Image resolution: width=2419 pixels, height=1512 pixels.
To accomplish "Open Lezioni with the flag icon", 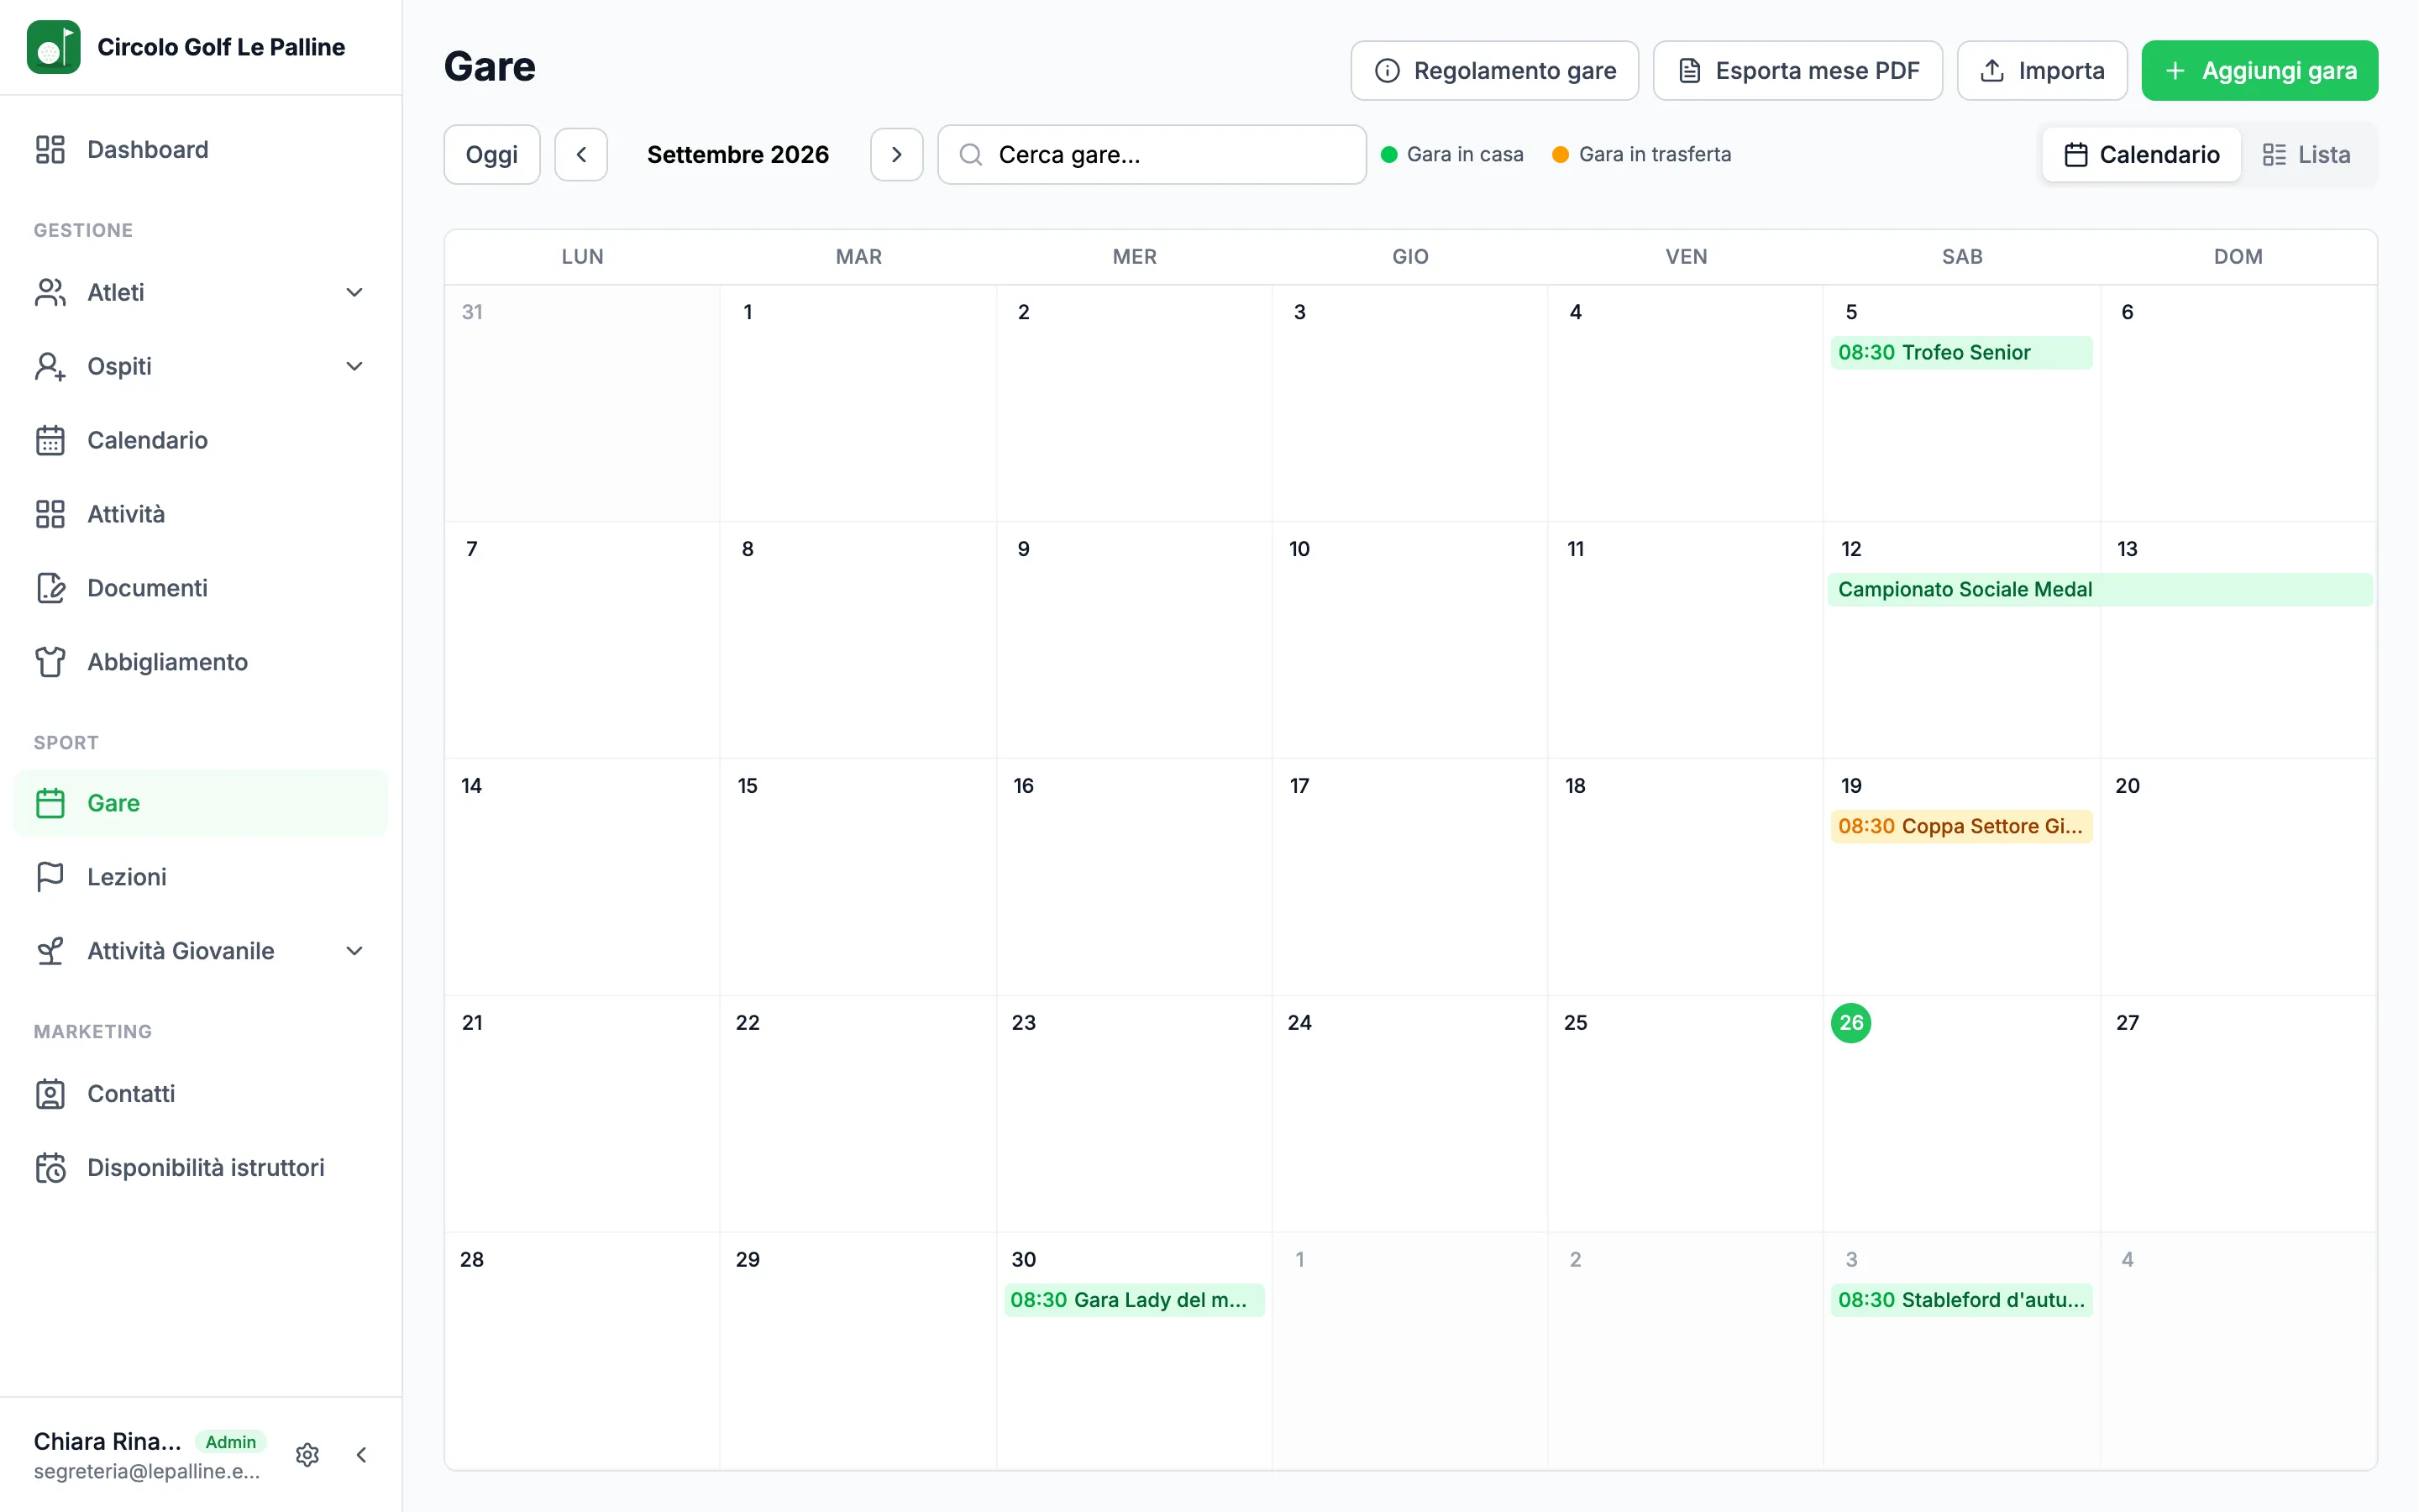I will tap(200, 877).
